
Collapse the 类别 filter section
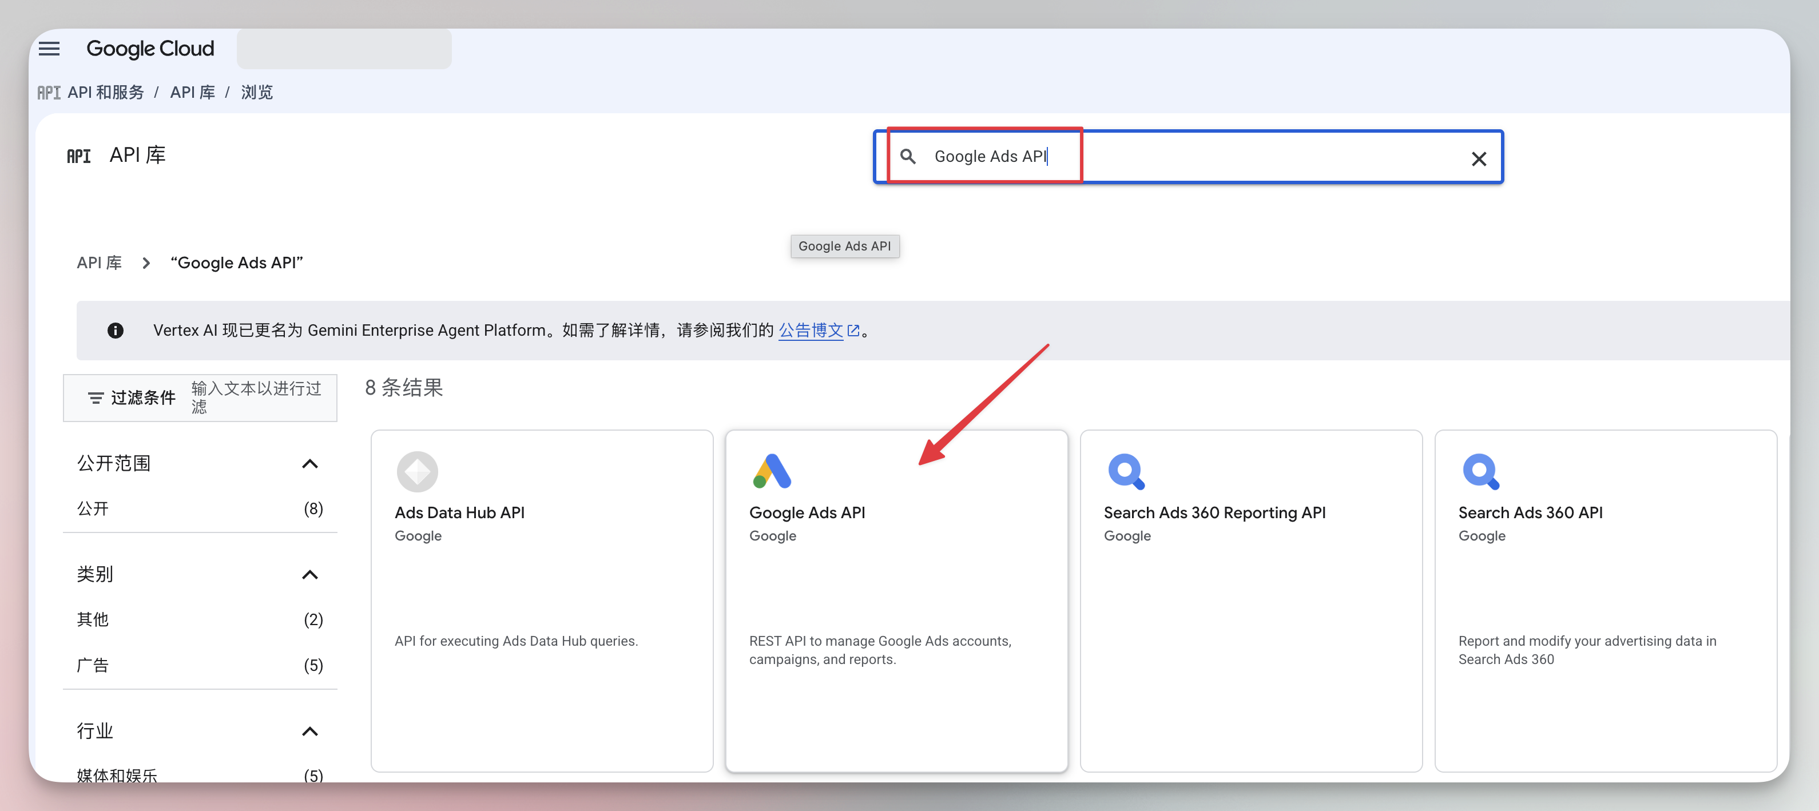click(310, 575)
